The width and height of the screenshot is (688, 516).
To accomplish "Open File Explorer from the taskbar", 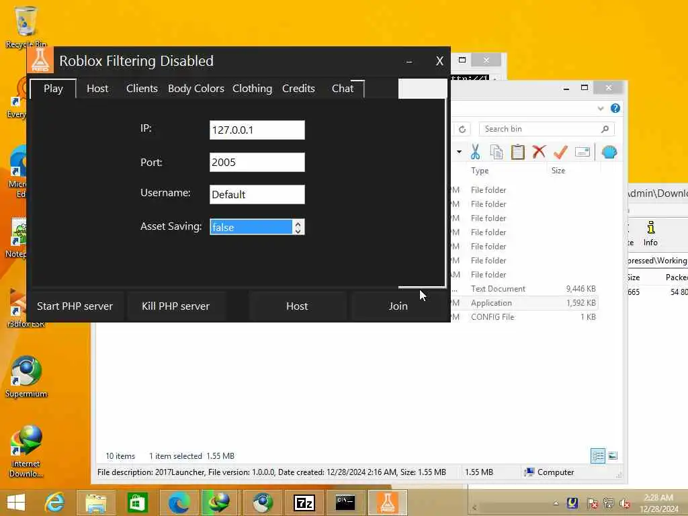I will (95, 503).
